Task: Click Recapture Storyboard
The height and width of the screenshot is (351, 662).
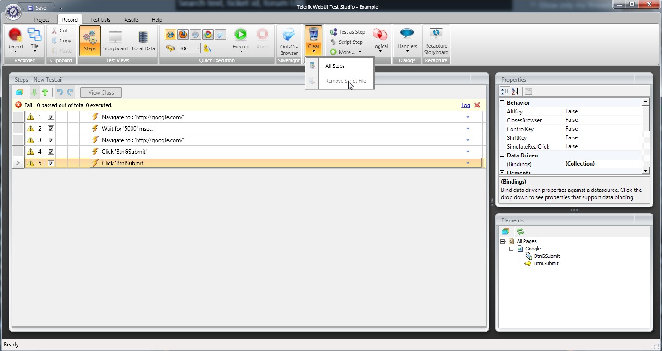Action: (x=436, y=41)
